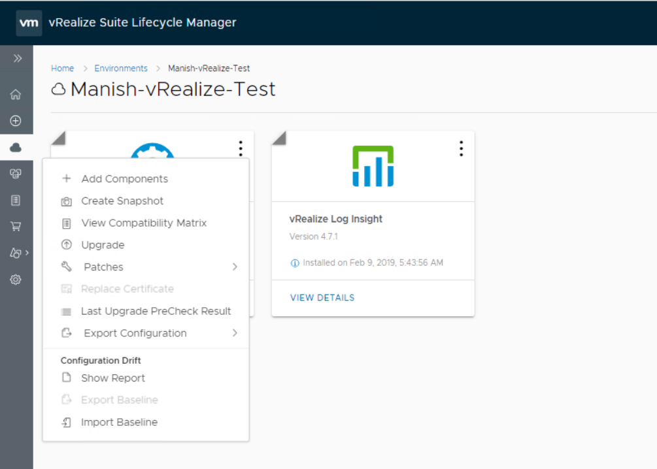Click the Home breadcrumb link

(x=62, y=69)
